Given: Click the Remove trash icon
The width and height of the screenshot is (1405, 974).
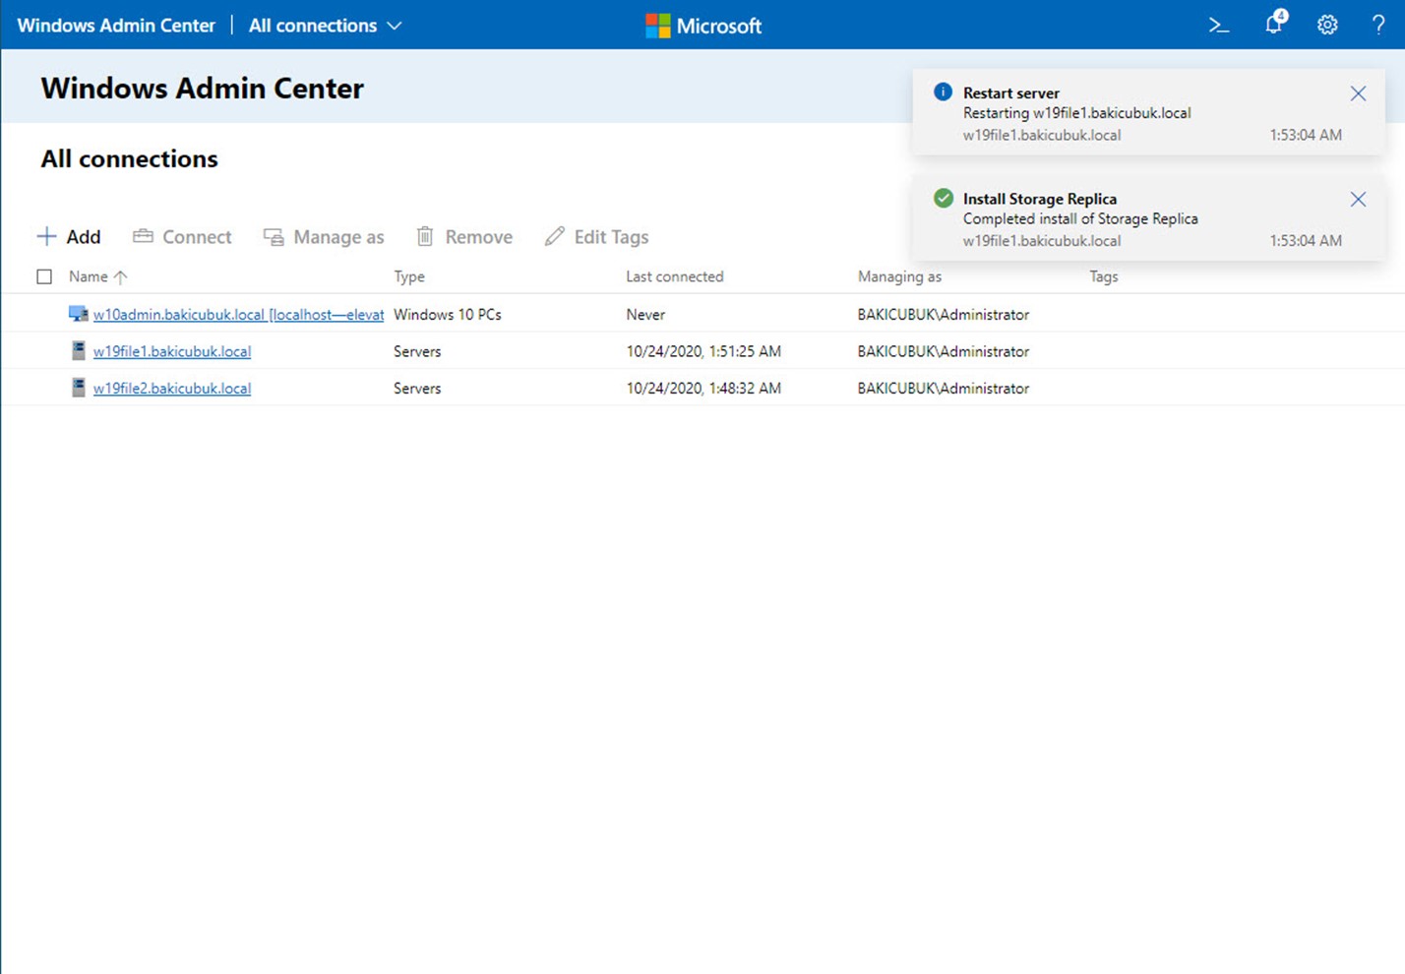Looking at the screenshot, I should (x=425, y=236).
